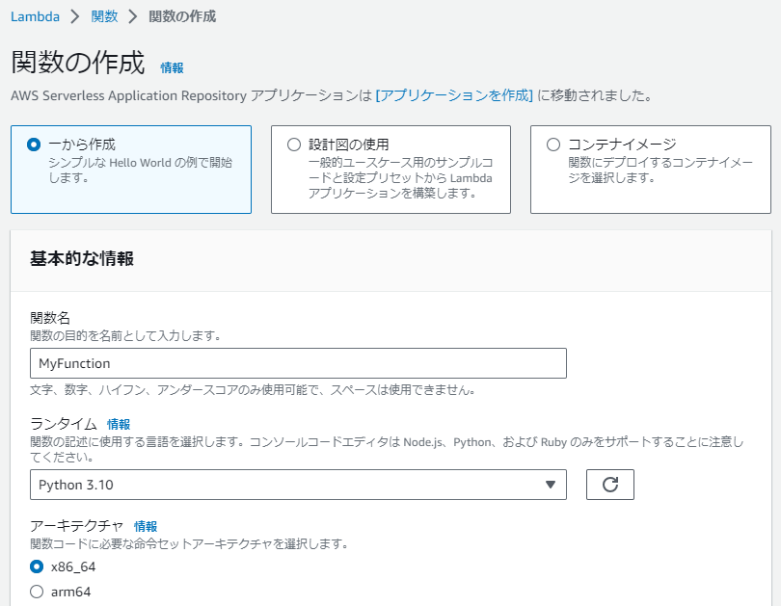
Task: Click the function name constraint help text
Action: pos(253,389)
